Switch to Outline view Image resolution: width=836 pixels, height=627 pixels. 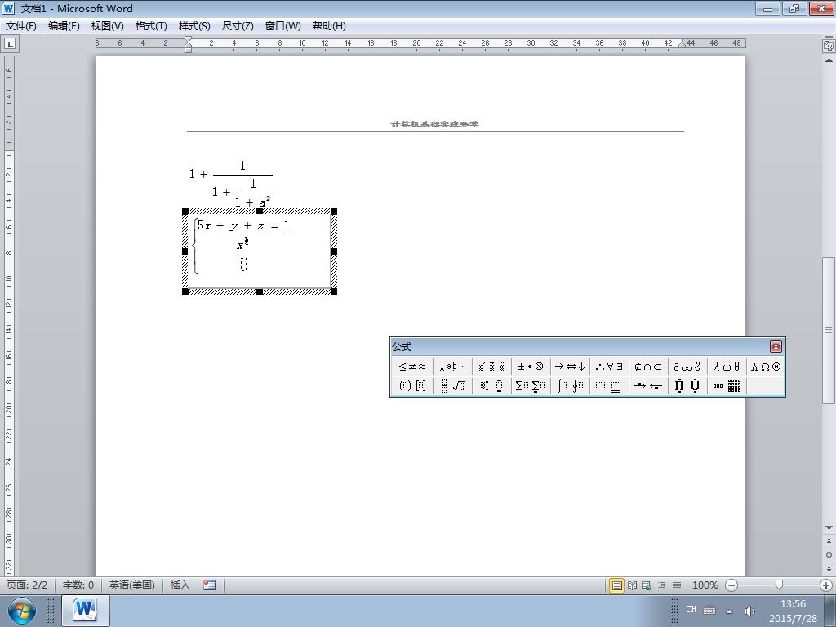coord(661,585)
